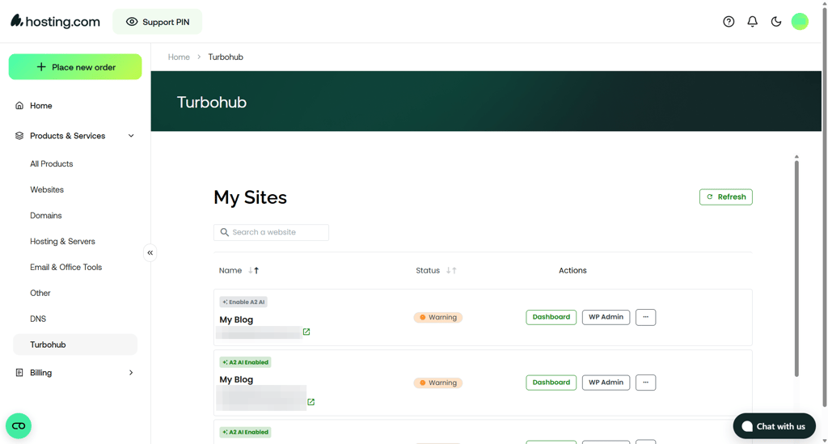The width and height of the screenshot is (828, 444).
Task: Collapse Products & Services chevron
Action: pos(131,136)
